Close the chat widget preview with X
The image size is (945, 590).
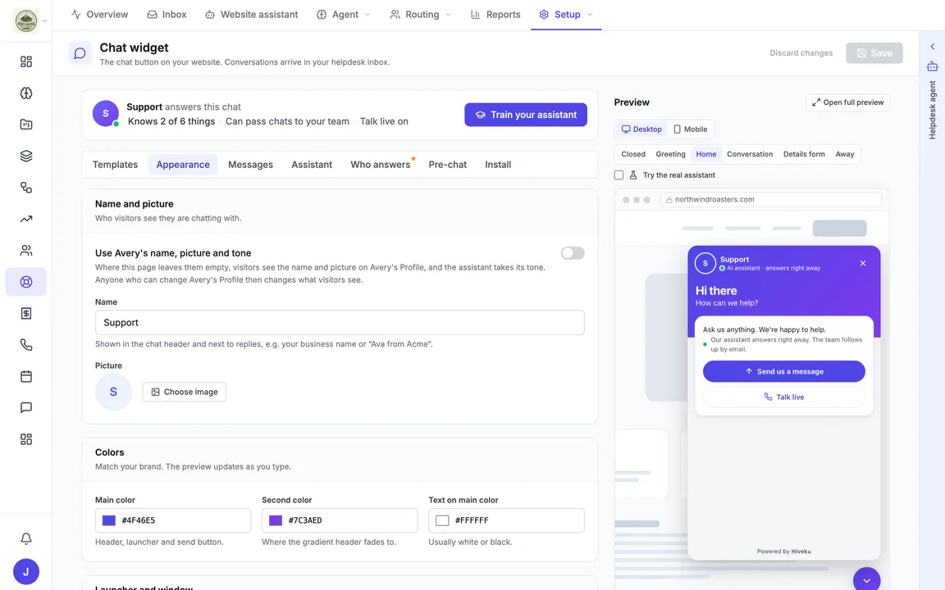(862, 263)
